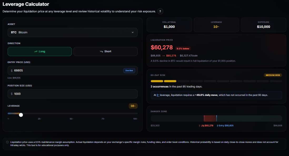The width and height of the screenshot is (289, 156).
Task: Click the Exposure $10,000 card
Action: [263, 25]
